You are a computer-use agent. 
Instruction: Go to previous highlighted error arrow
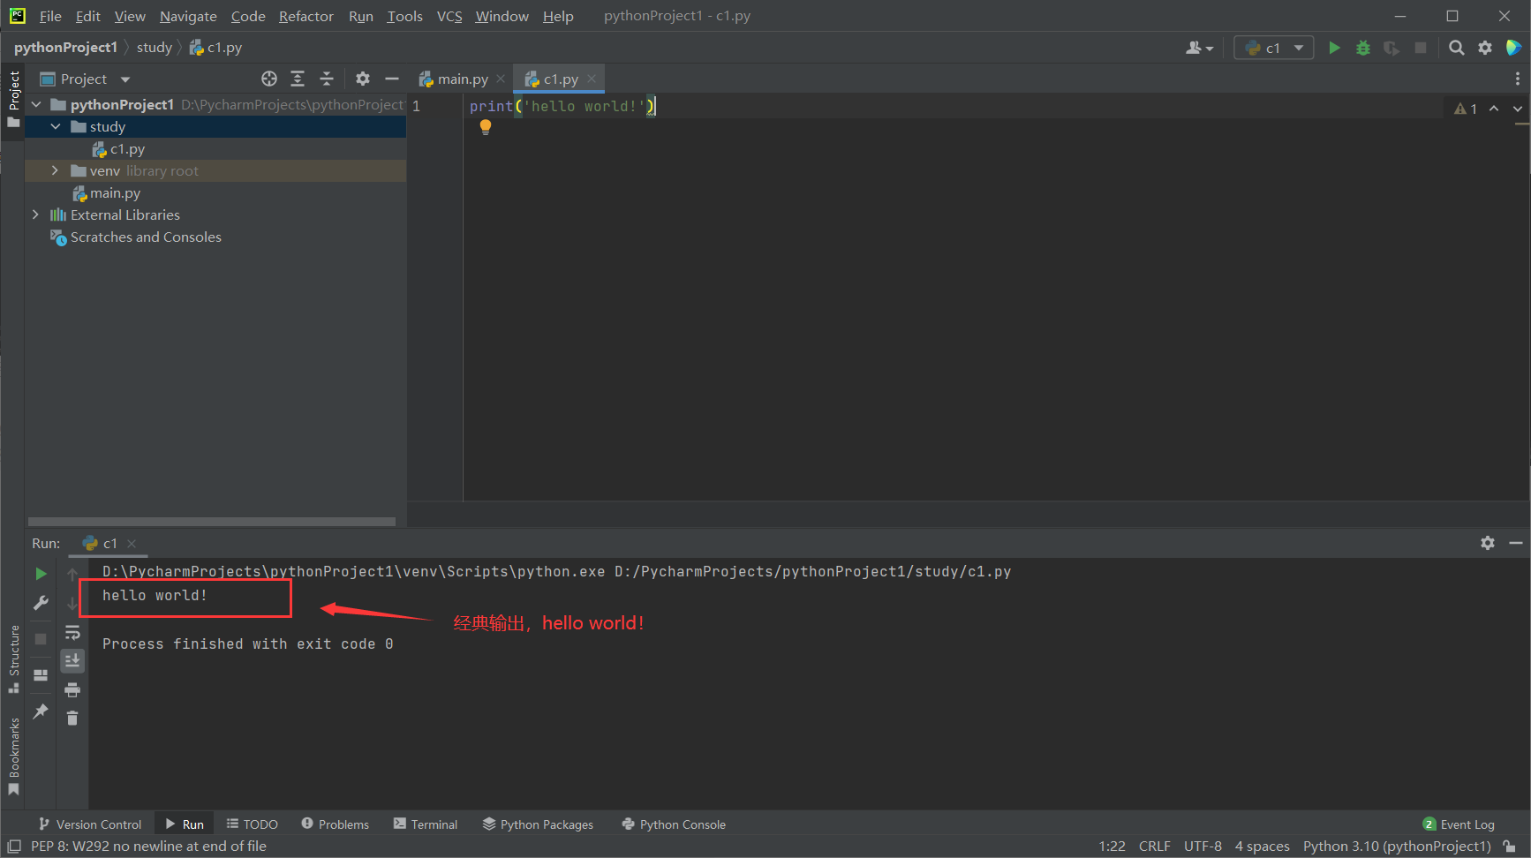click(x=1494, y=109)
